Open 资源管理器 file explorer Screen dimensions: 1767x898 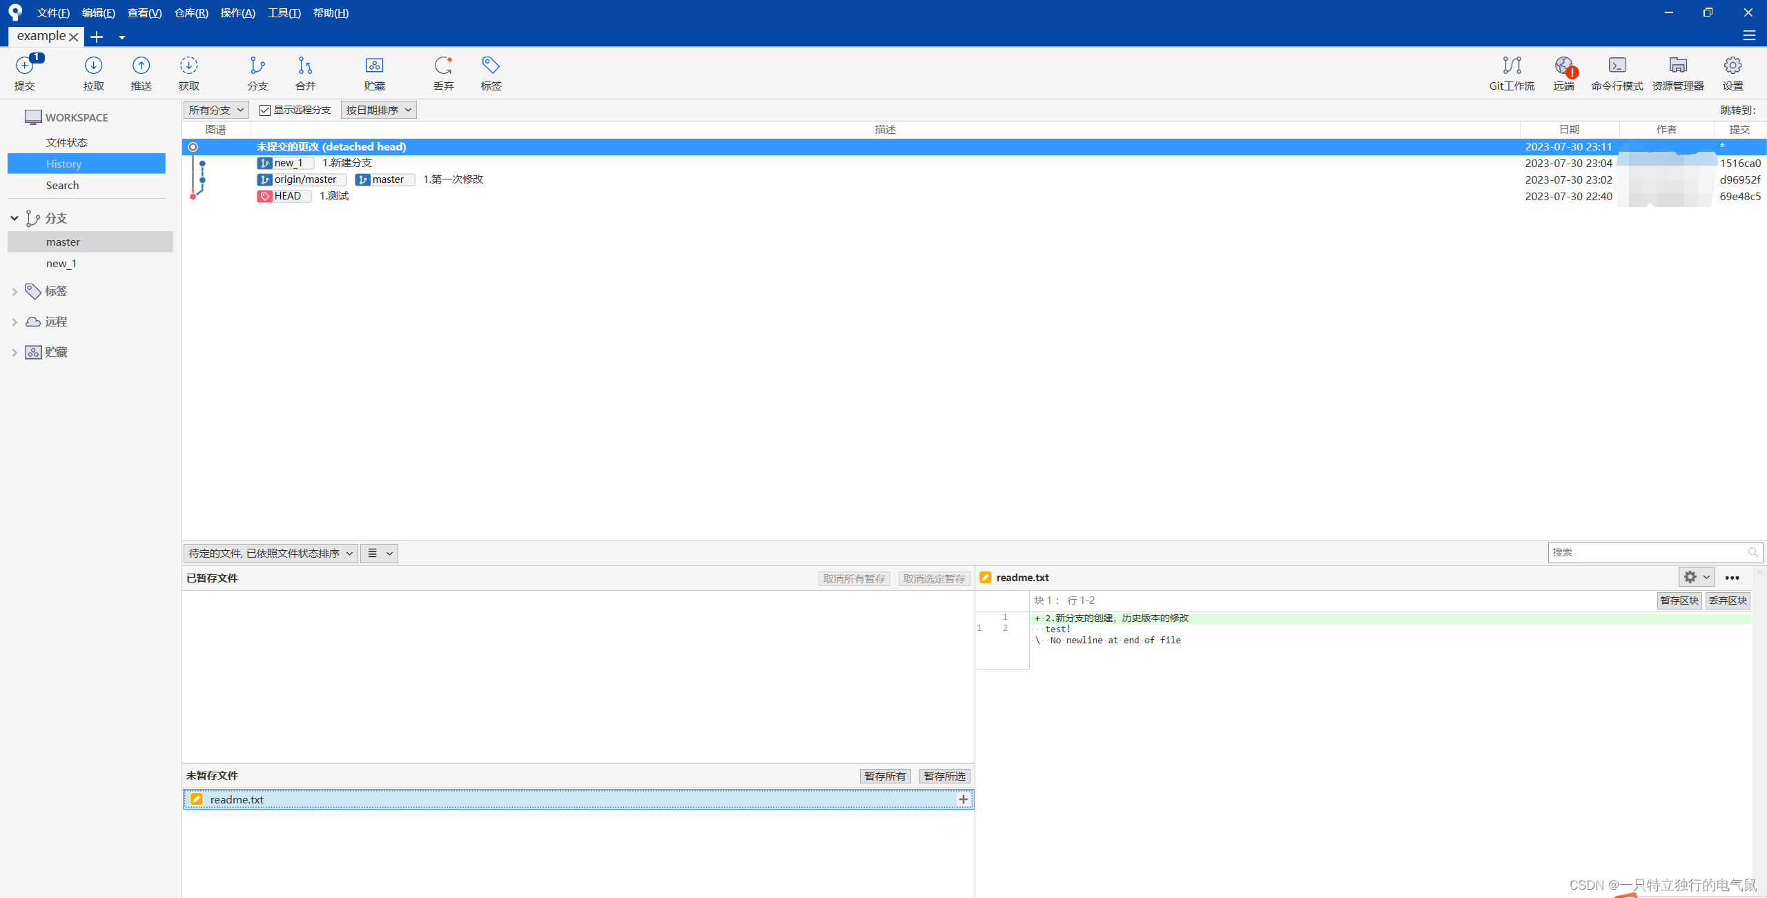pos(1678,72)
